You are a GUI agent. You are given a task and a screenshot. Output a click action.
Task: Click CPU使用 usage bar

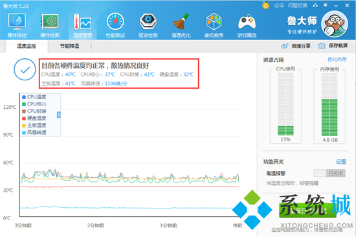(x=285, y=104)
